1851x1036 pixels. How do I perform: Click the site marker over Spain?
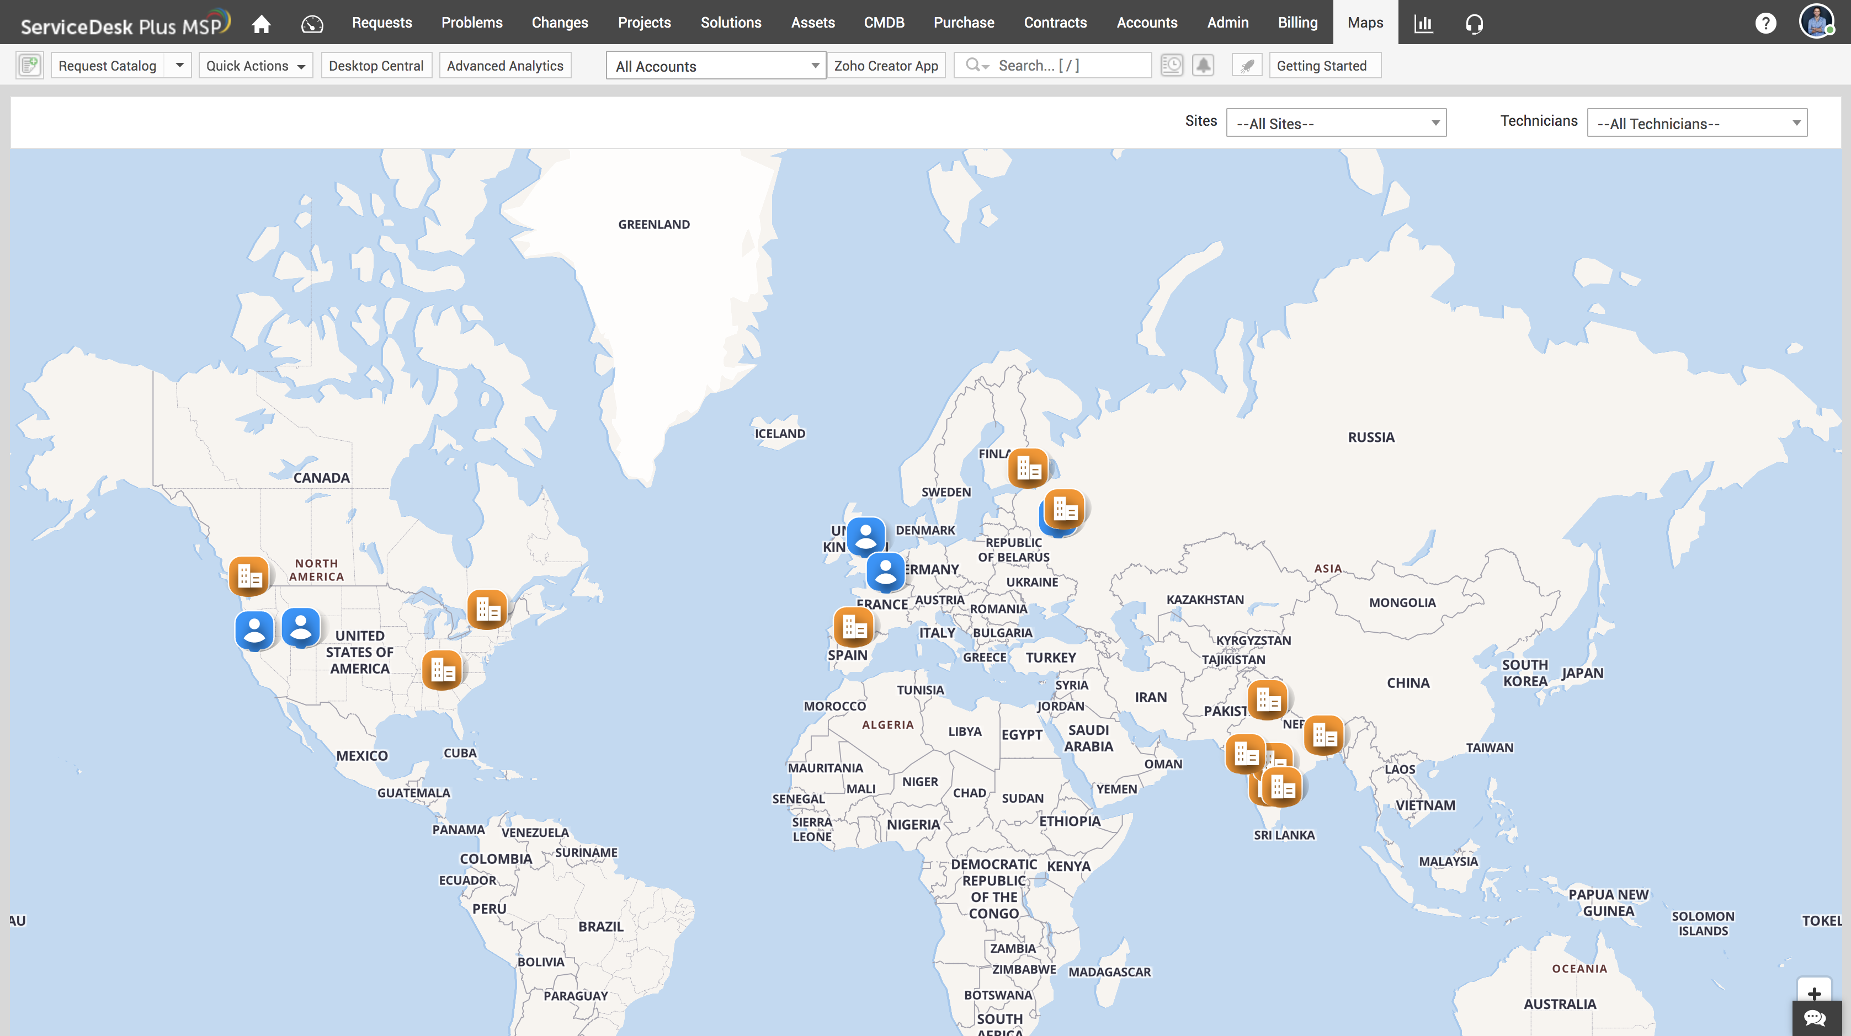(853, 627)
